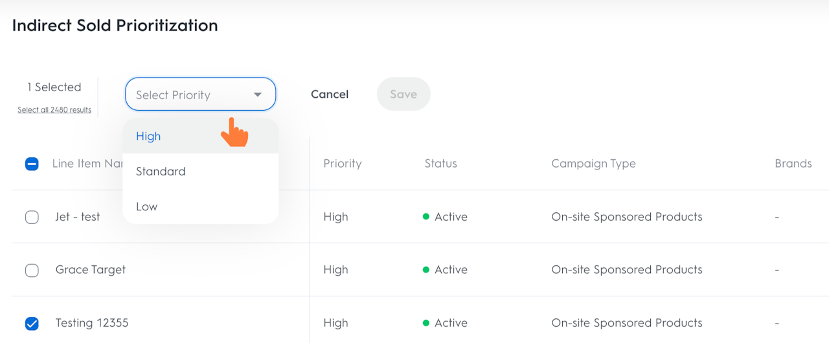Click the Grace Target line item name
This screenshot has width=829, height=343.
pos(91,270)
